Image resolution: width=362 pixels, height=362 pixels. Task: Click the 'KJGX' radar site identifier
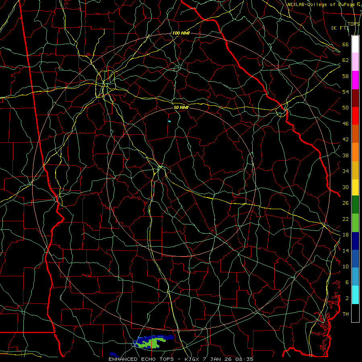(x=193, y=359)
